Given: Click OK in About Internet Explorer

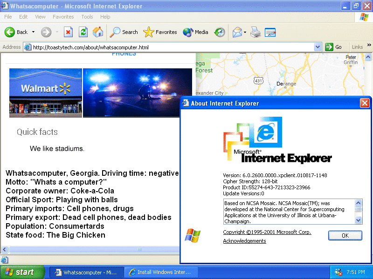Looking at the screenshot, I should point(345,236).
